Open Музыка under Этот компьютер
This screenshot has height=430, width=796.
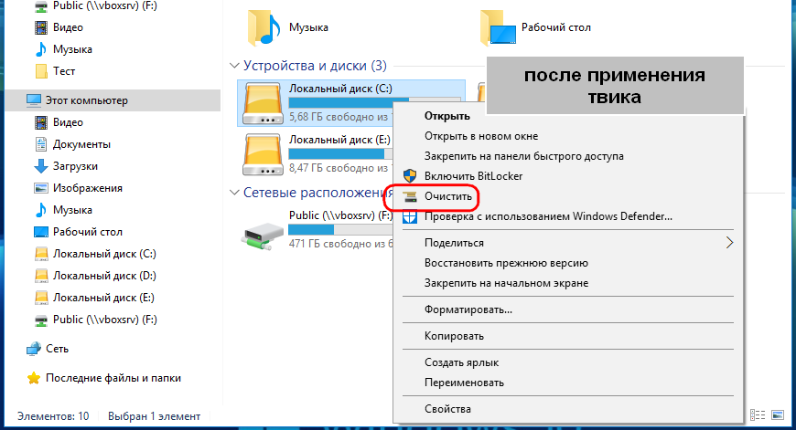click(72, 210)
